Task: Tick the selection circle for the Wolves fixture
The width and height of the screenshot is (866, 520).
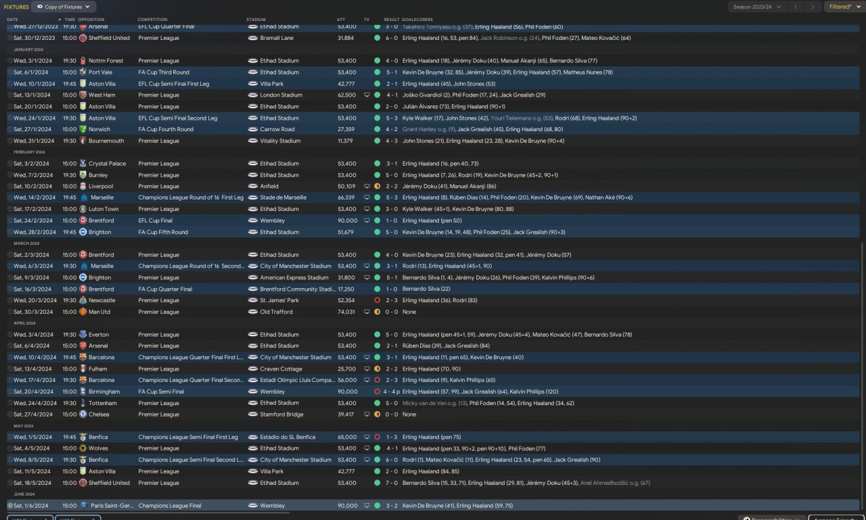Action: point(10,448)
